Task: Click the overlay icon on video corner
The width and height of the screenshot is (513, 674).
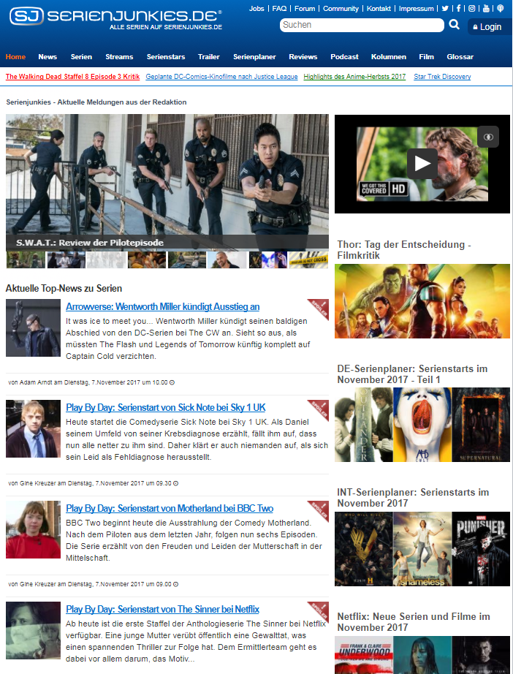Action: [x=488, y=137]
